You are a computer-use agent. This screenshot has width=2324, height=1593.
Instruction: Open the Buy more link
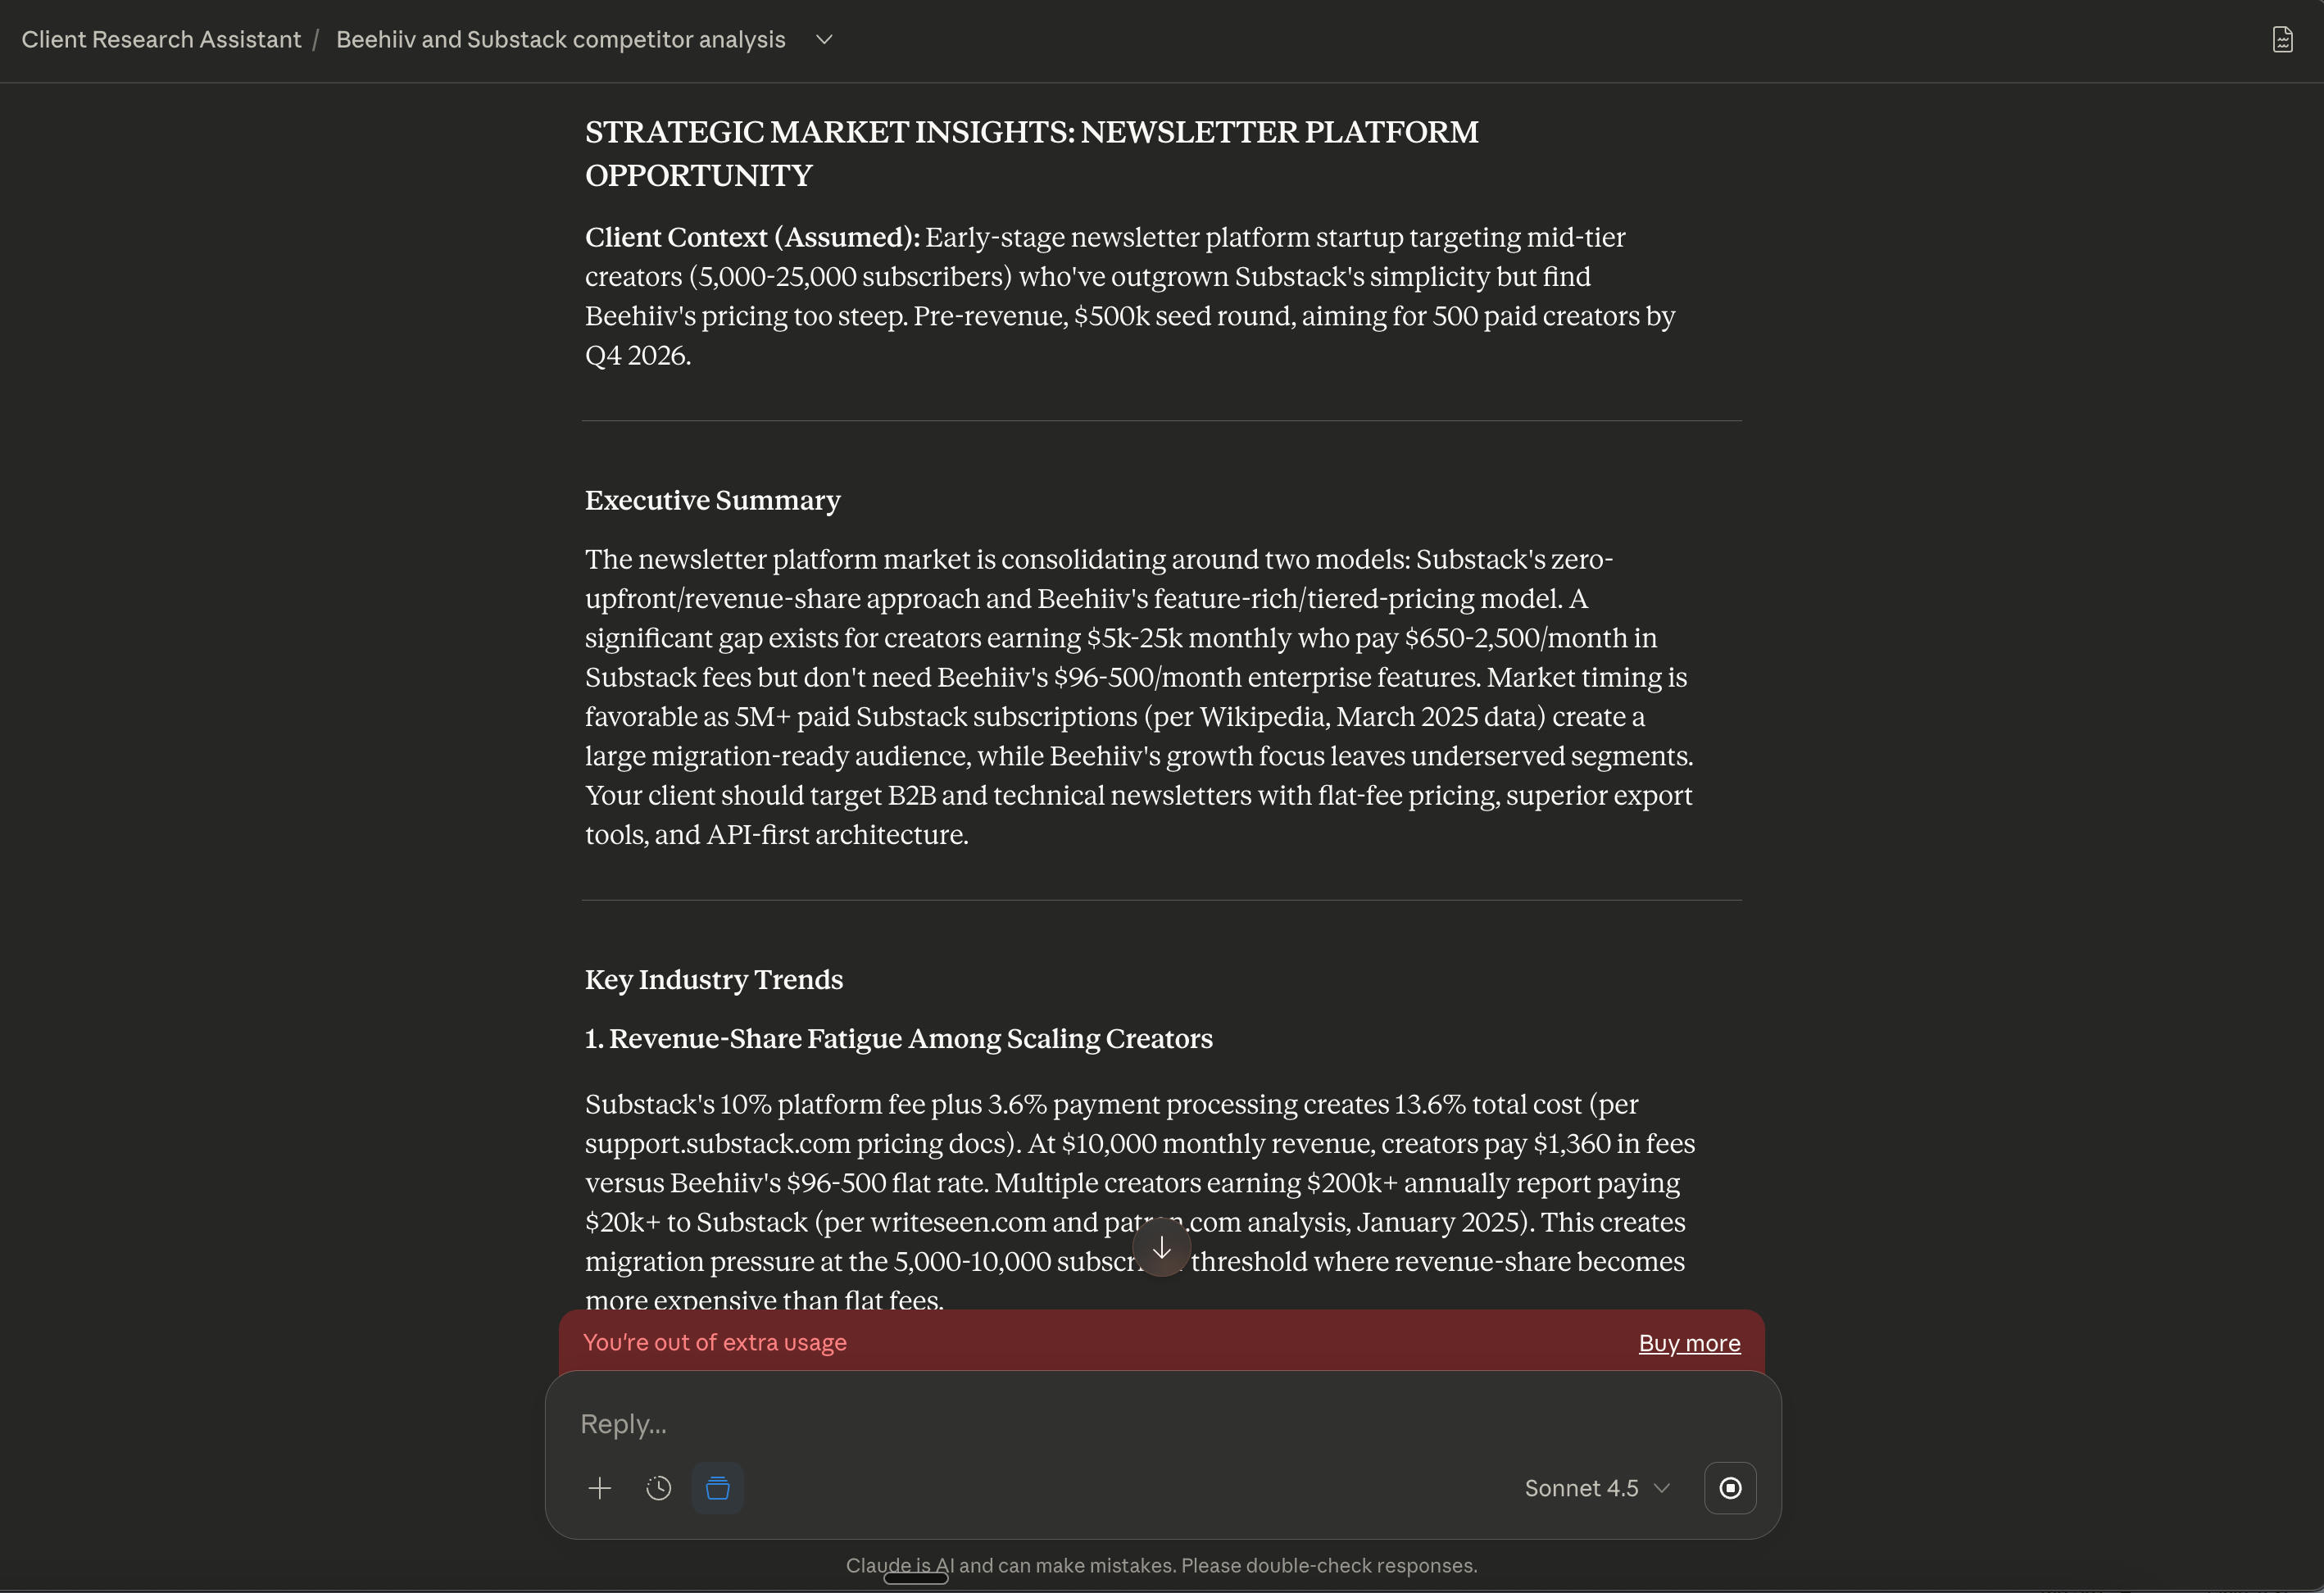point(1688,1343)
